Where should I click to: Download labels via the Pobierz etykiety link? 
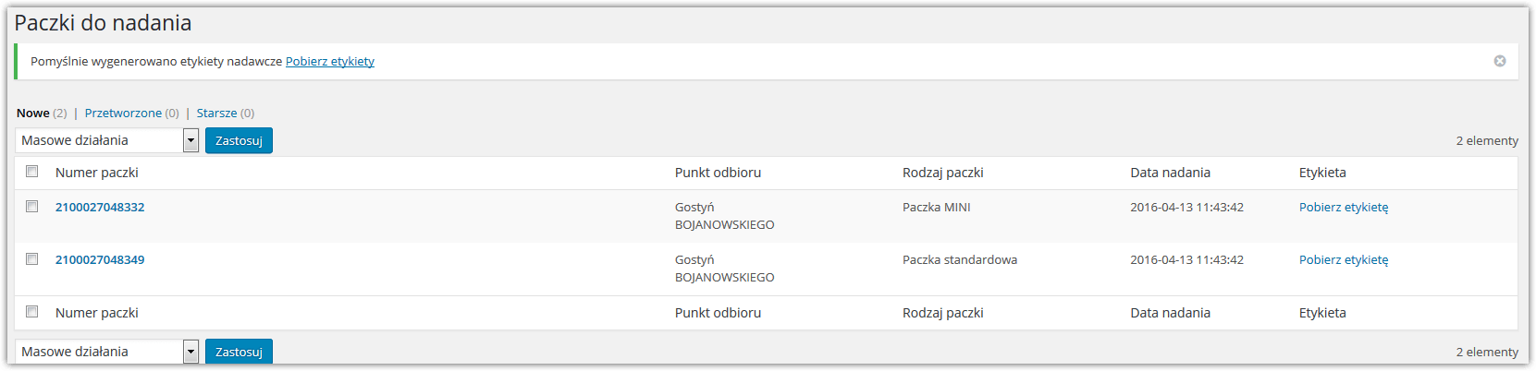330,61
